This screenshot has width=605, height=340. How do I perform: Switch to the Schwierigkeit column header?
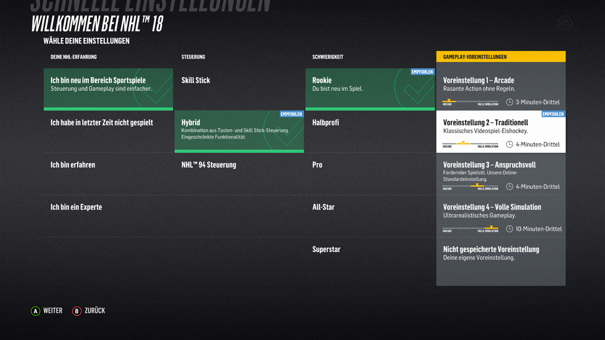click(x=327, y=57)
